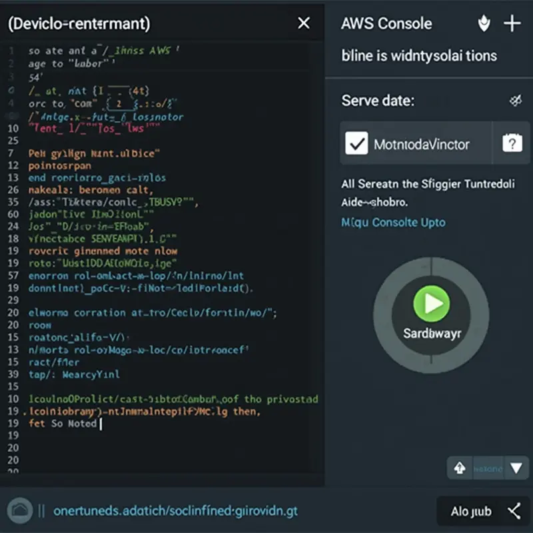The width and height of the screenshot is (533, 533).
Task: Click the middle label between arrow buttons
Action: [488, 469]
